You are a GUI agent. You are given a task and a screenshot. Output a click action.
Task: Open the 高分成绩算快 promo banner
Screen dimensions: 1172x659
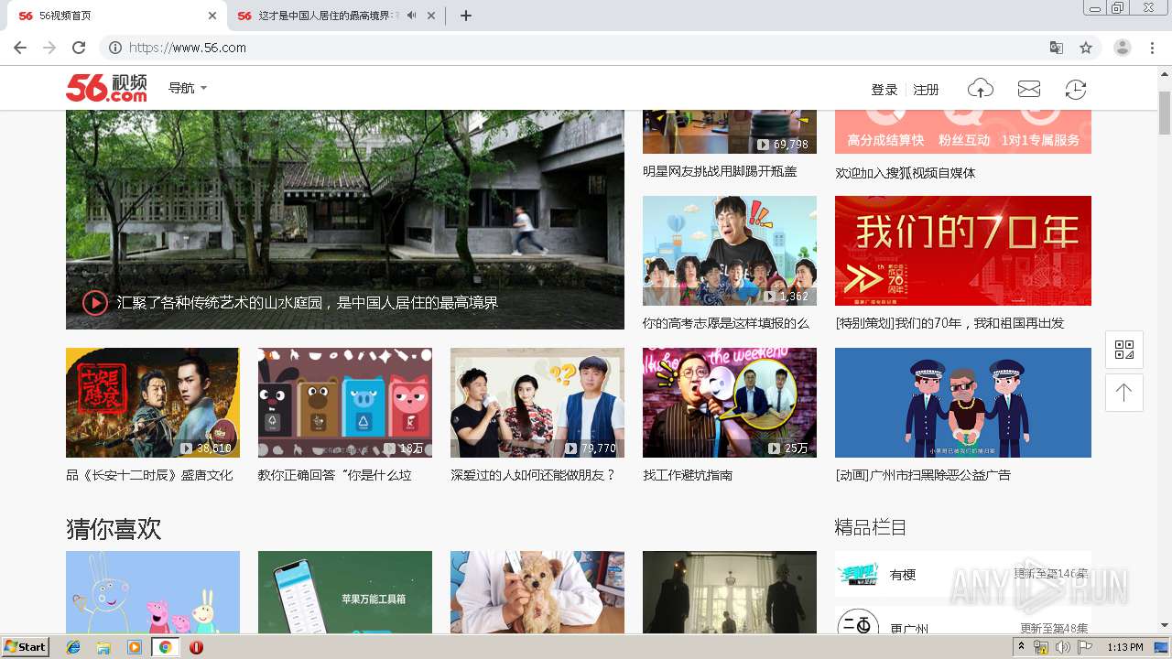[x=963, y=132]
